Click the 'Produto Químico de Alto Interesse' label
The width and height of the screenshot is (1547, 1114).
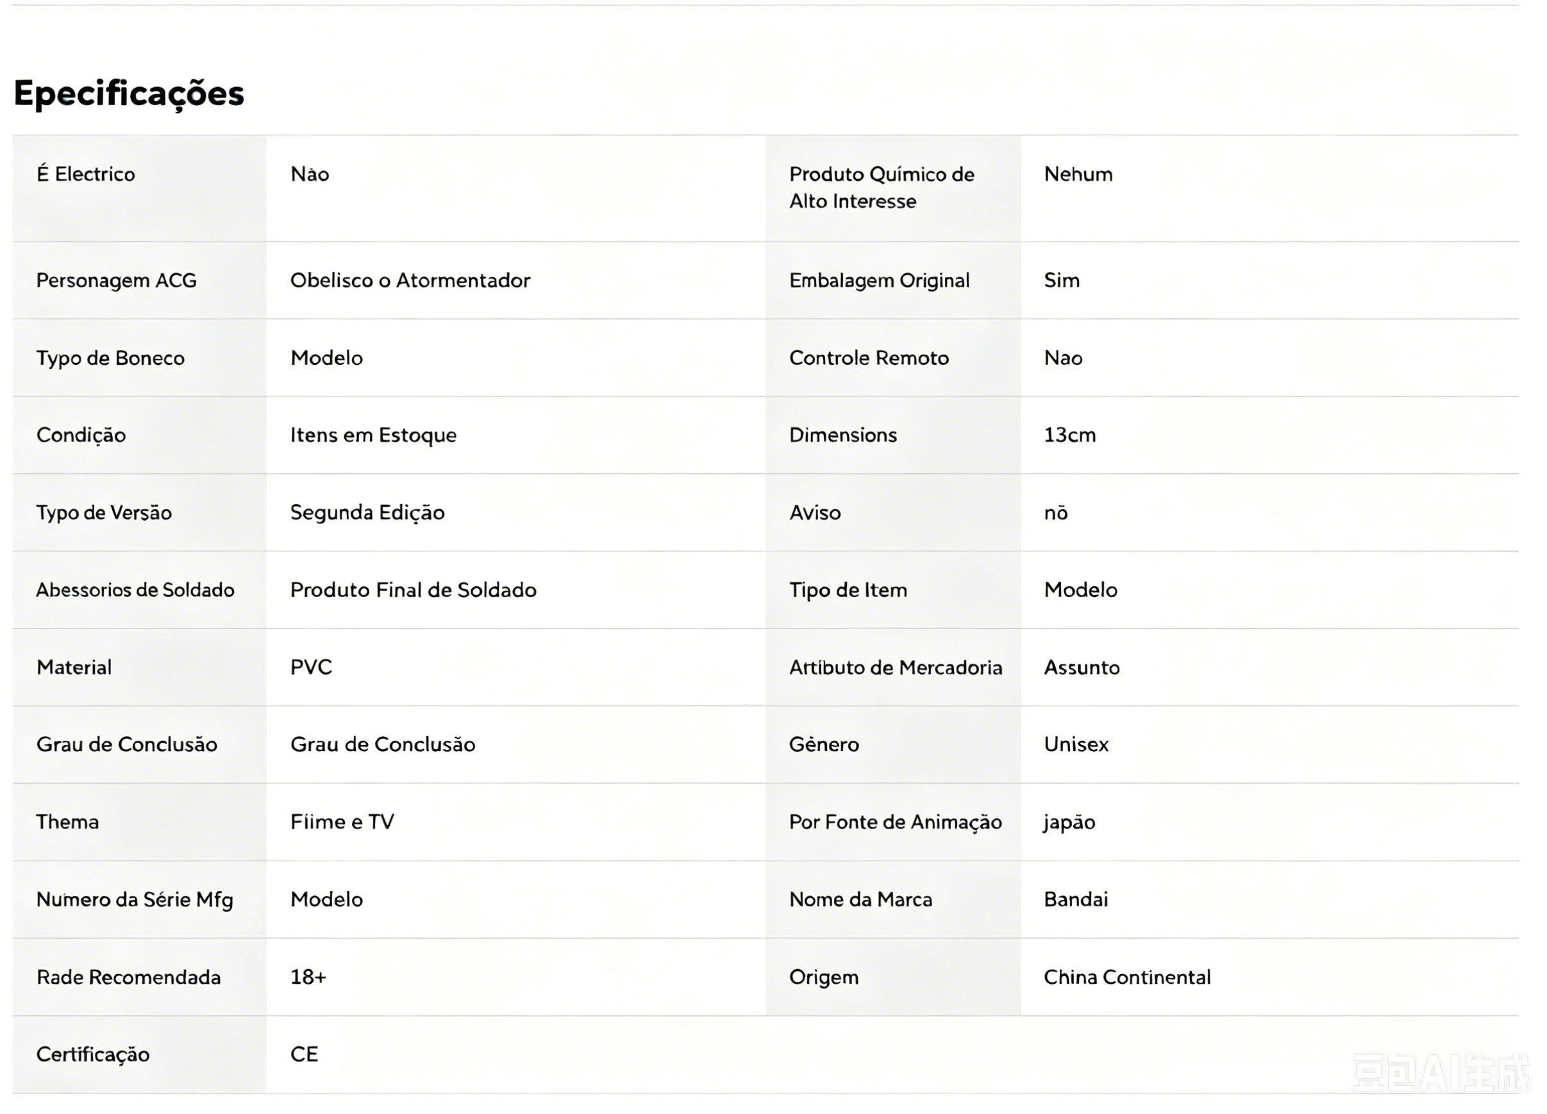(x=882, y=188)
